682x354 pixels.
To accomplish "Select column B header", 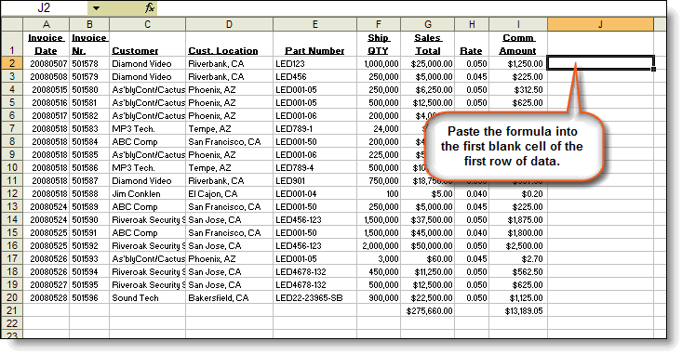I will pos(89,24).
